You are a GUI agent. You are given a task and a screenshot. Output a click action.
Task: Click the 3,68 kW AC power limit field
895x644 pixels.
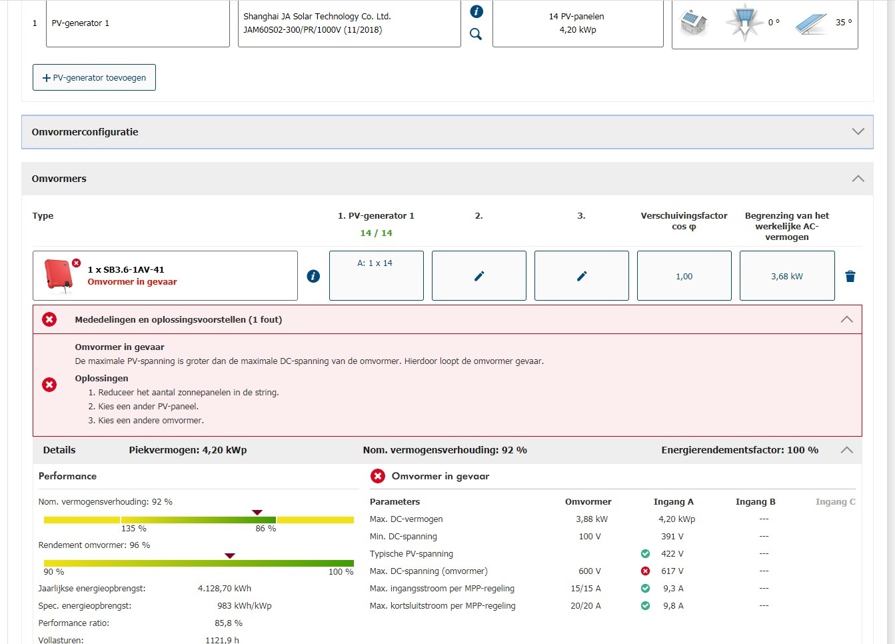tap(786, 276)
